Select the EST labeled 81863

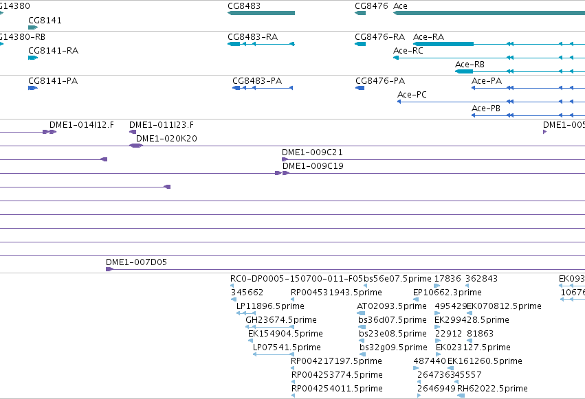click(480, 334)
